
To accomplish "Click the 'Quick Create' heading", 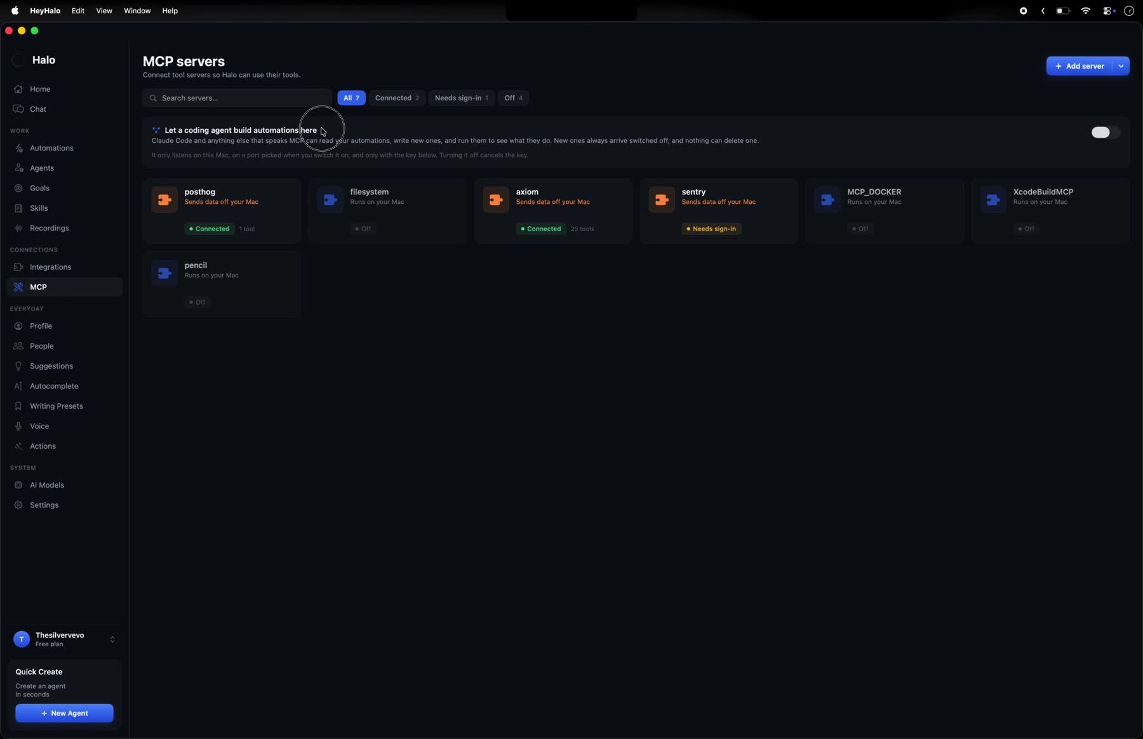I will click(39, 672).
